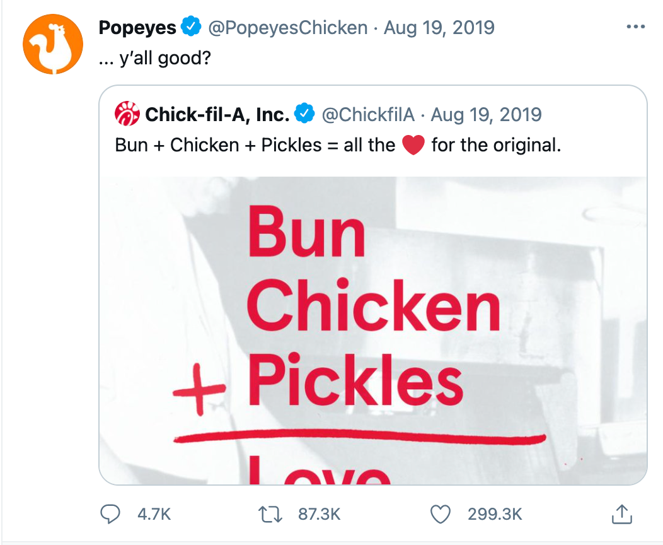This screenshot has height=545, width=663.
Task: Click Chick-fil-A's blue verified badge
Action: click(x=305, y=115)
